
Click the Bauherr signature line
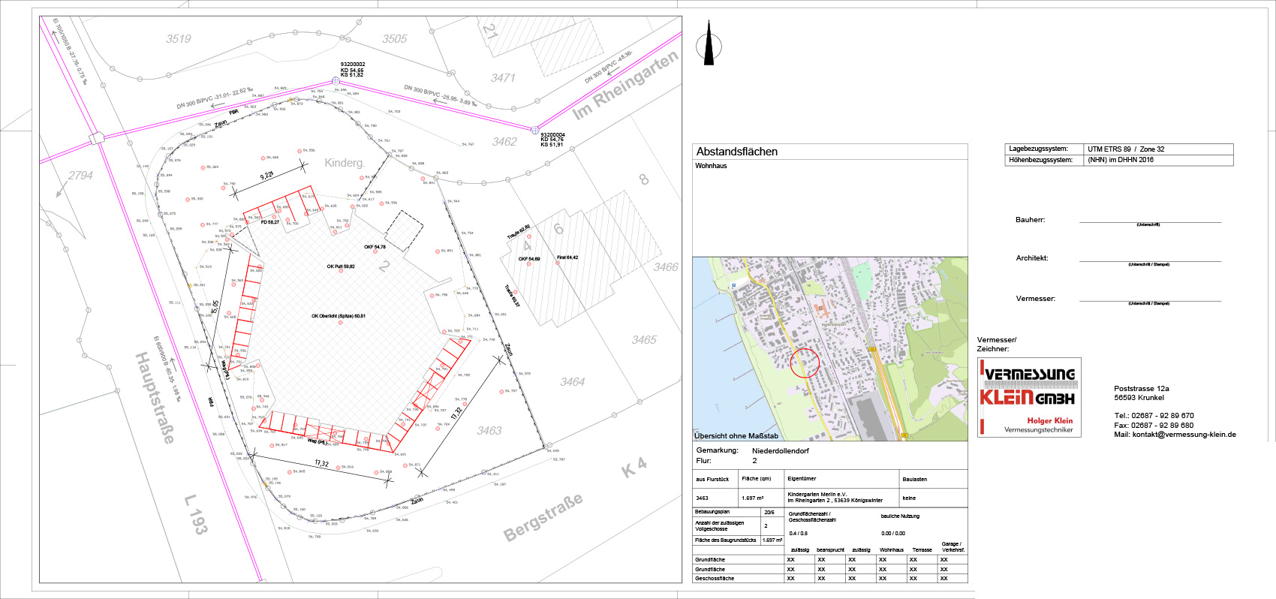click(x=1150, y=221)
